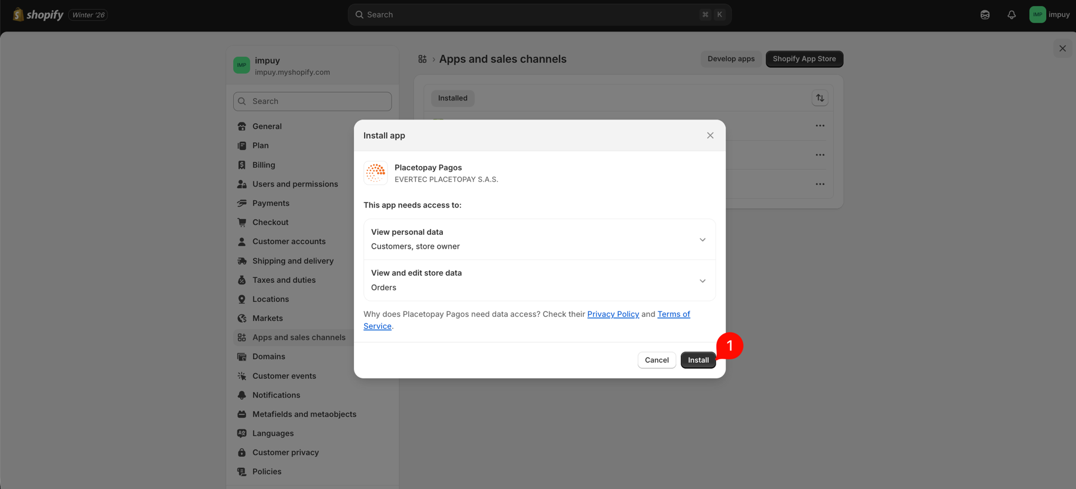This screenshot has height=489, width=1076.
Task: Cancel the app installation
Action: [x=656, y=360]
